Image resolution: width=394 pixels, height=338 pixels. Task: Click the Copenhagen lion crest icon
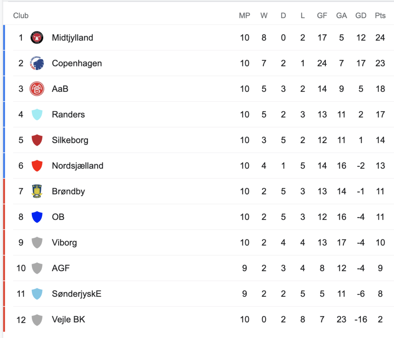[37, 63]
